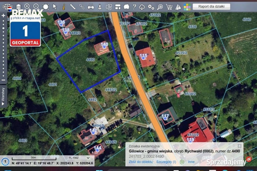Click the plus in circle next to Szczegóły
This screenshot has width=257, height=171.
point(182,162)
